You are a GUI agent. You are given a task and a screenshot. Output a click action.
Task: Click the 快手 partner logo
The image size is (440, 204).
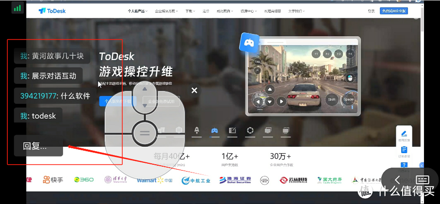pyautogui.click(x=53, y=180)
